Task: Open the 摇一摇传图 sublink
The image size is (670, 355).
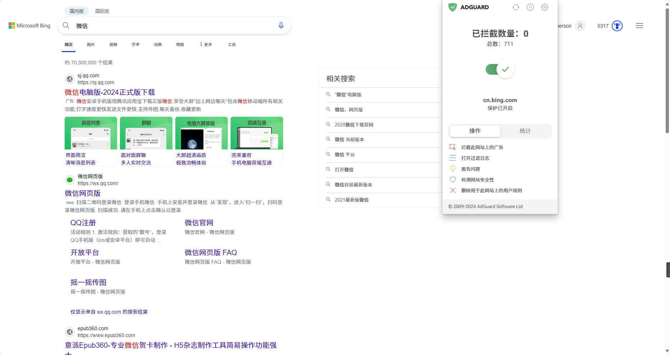Action: (88, 282)
